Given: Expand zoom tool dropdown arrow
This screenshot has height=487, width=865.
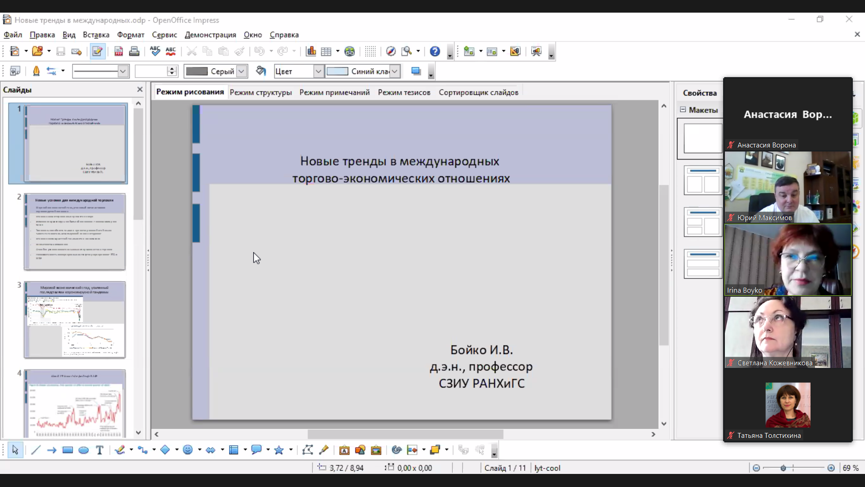Looking at the screenshot, I should [x=419, y=51].
